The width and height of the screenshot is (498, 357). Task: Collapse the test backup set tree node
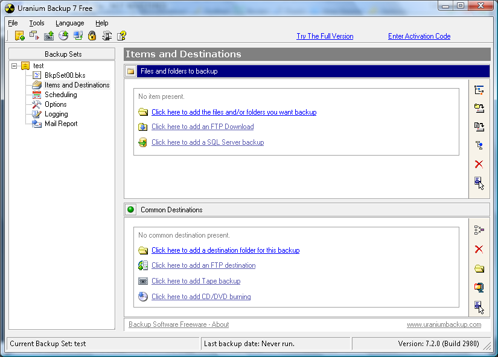pyautogui.click(x=14, y=66)
